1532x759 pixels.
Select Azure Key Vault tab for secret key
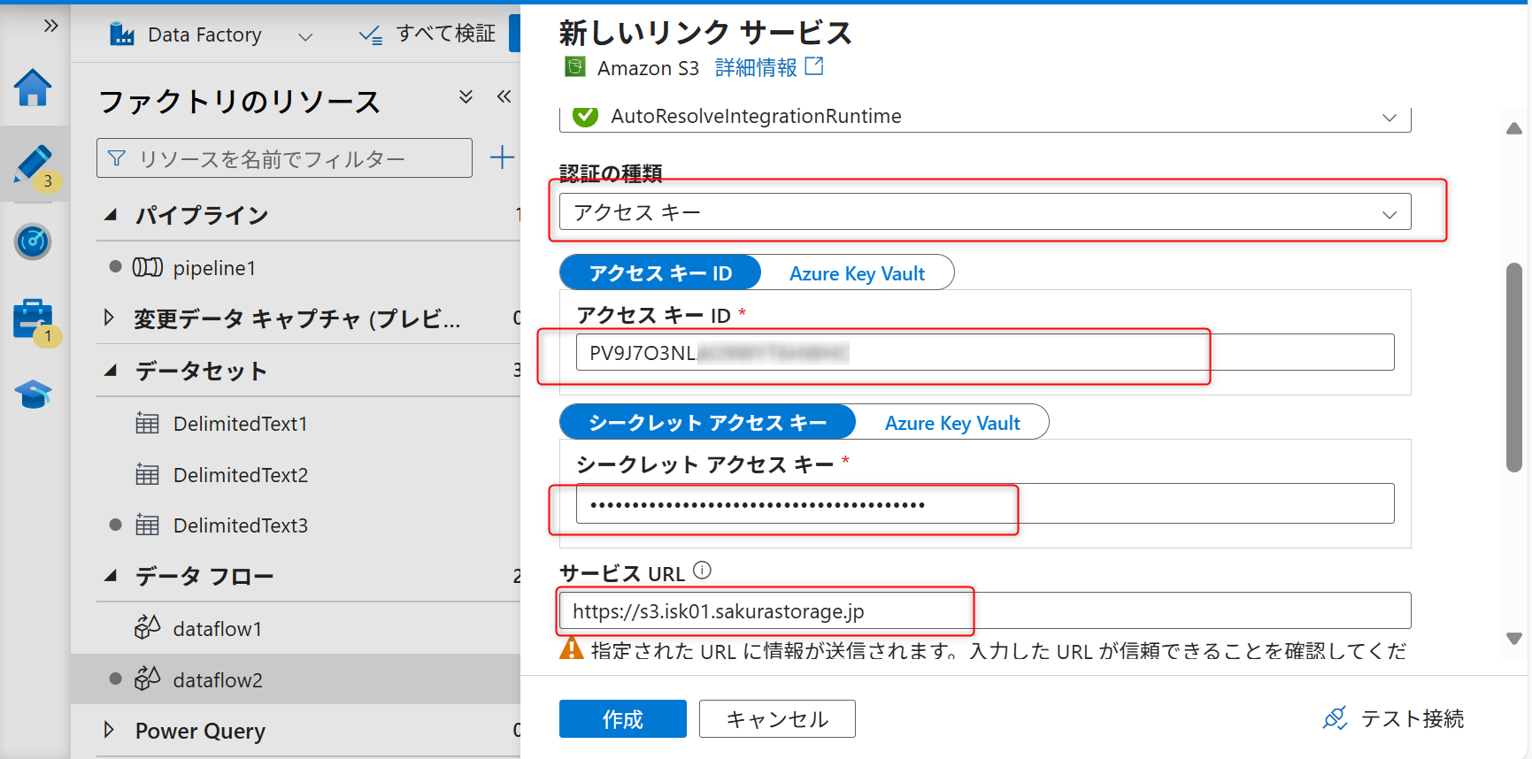click(x=952, y=423)
